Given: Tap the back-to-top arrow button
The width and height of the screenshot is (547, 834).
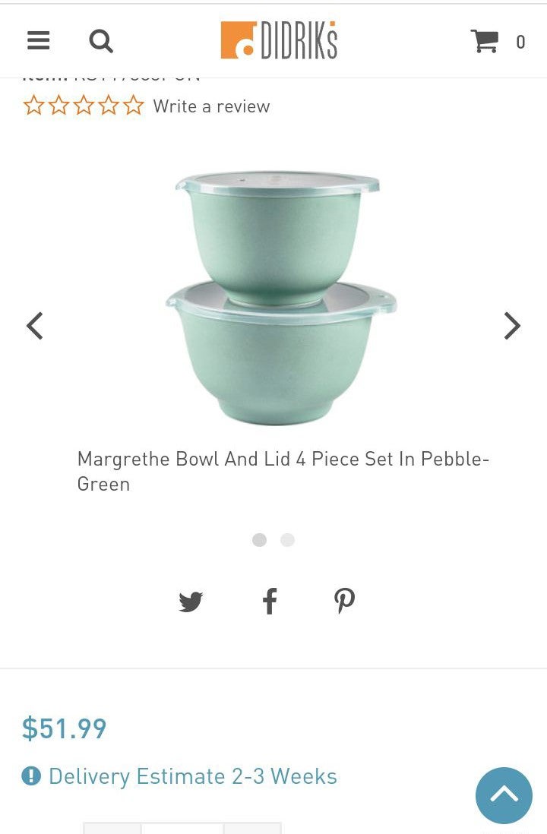Looking at the screenshot, I should pyautogui.click(x=504, y=795).
